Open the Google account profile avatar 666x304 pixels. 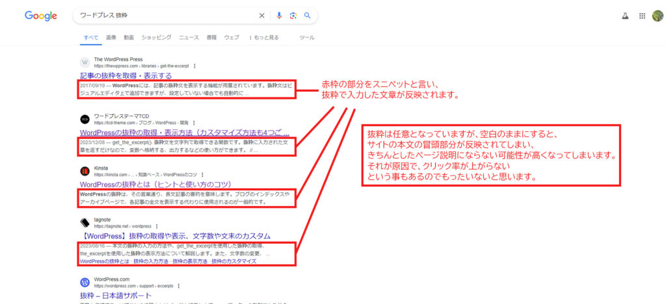658,16
